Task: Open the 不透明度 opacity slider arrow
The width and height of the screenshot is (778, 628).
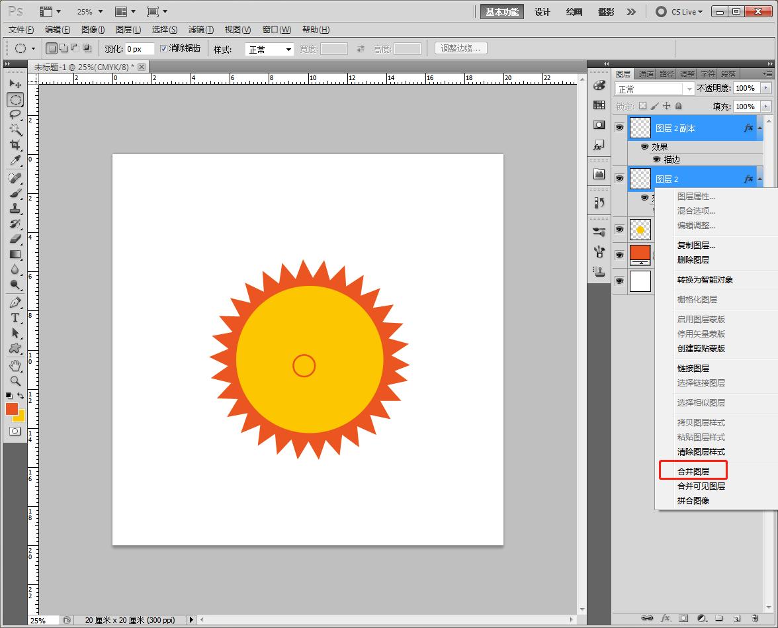Action: click(766, 89)
